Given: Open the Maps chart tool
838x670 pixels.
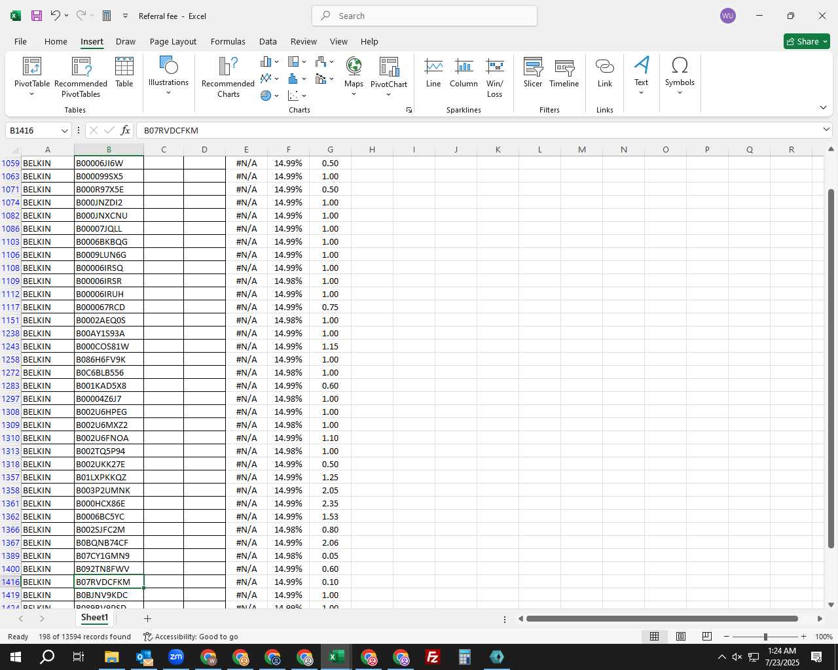Looking at the screenshot, I should [x=354, y=77].
